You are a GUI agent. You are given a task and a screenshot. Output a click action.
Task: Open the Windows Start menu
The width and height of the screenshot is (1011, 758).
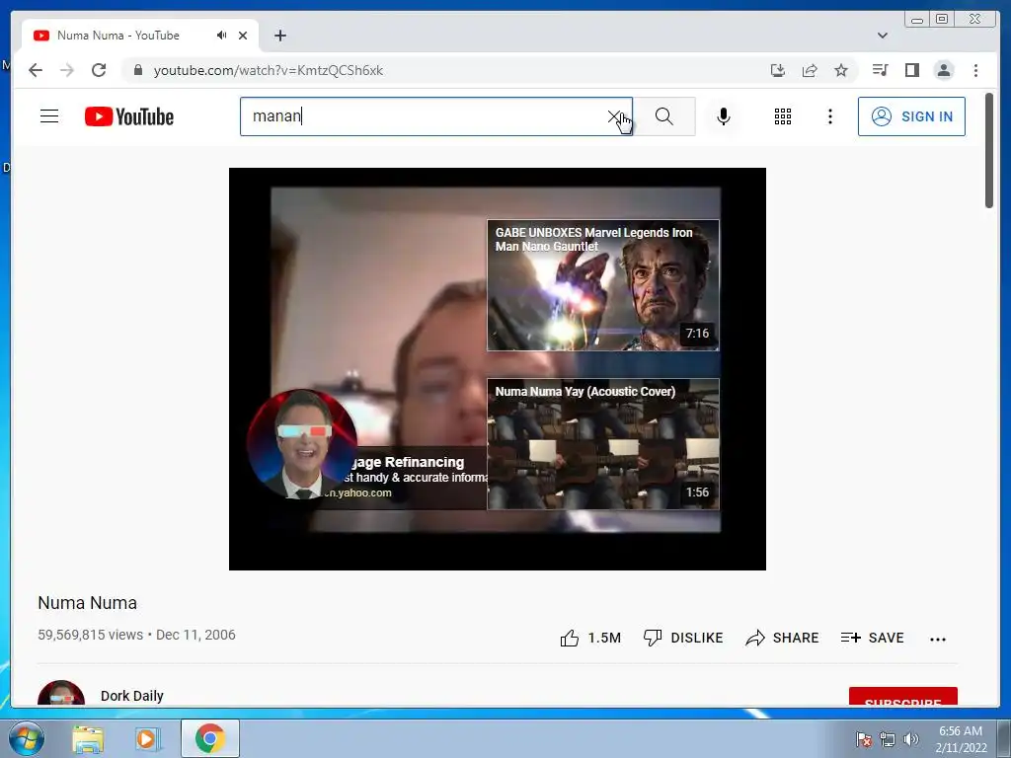(x=27, y=738)
